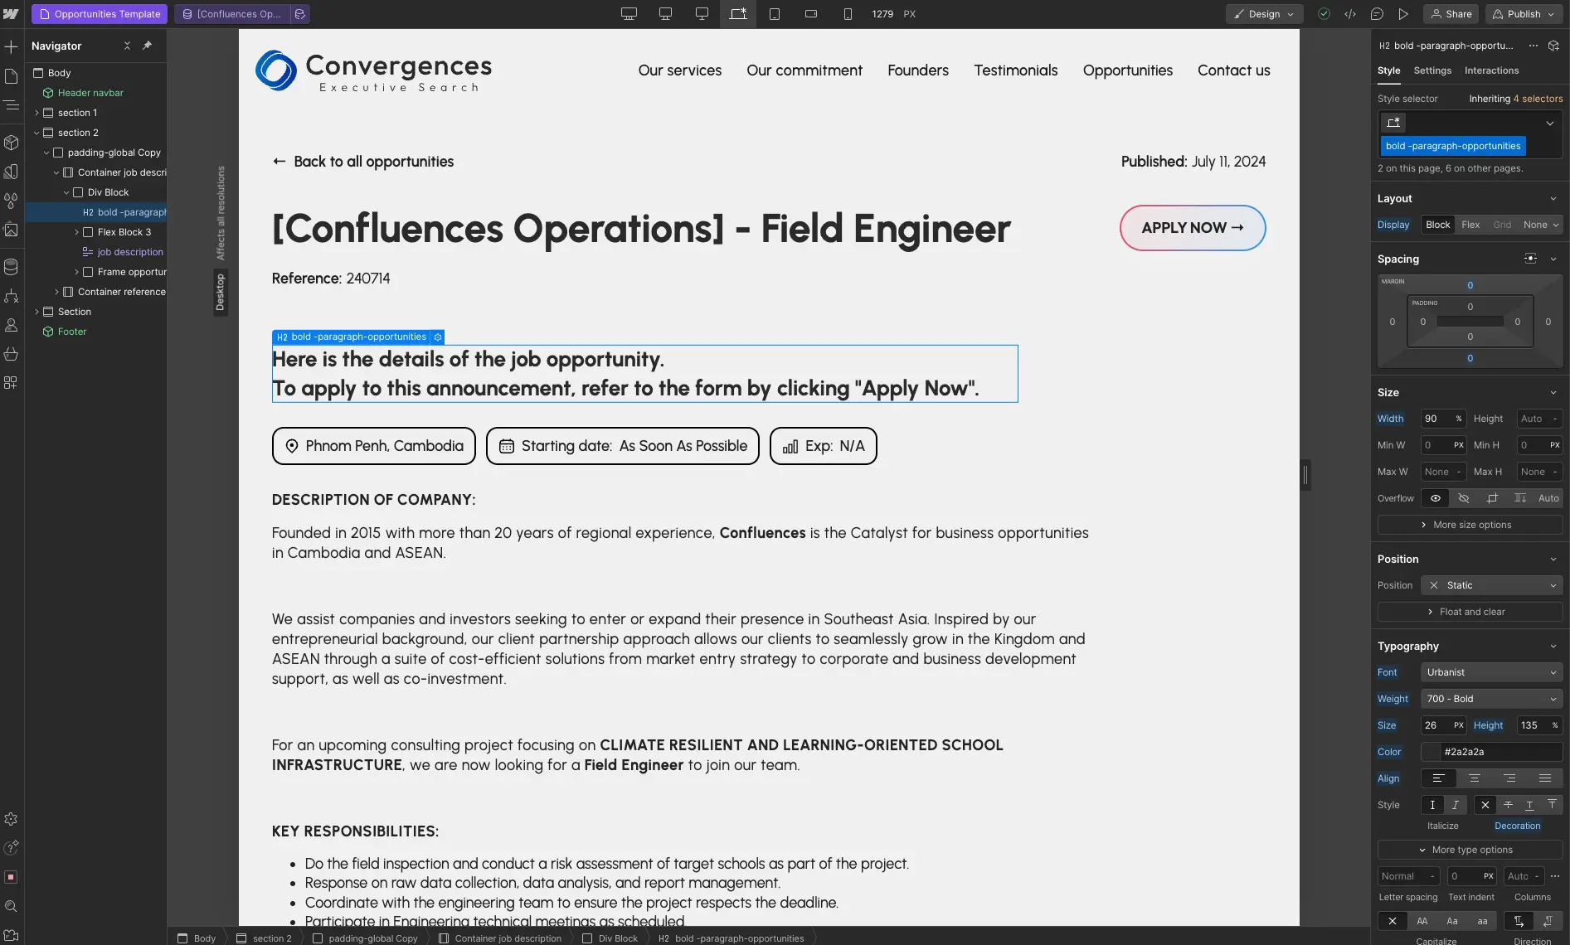The height and width of the screenshot is (945, 1570).
Task: Switch to the tablet breakpoint
Action: 775,14
